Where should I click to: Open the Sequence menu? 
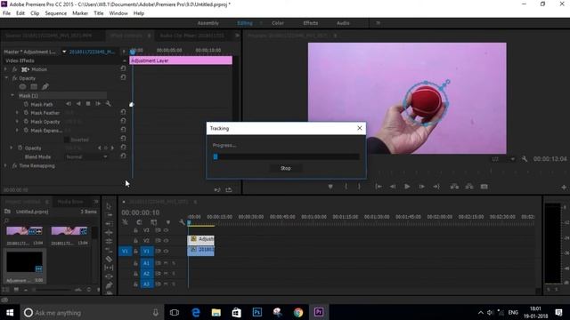tap(55, 13)
